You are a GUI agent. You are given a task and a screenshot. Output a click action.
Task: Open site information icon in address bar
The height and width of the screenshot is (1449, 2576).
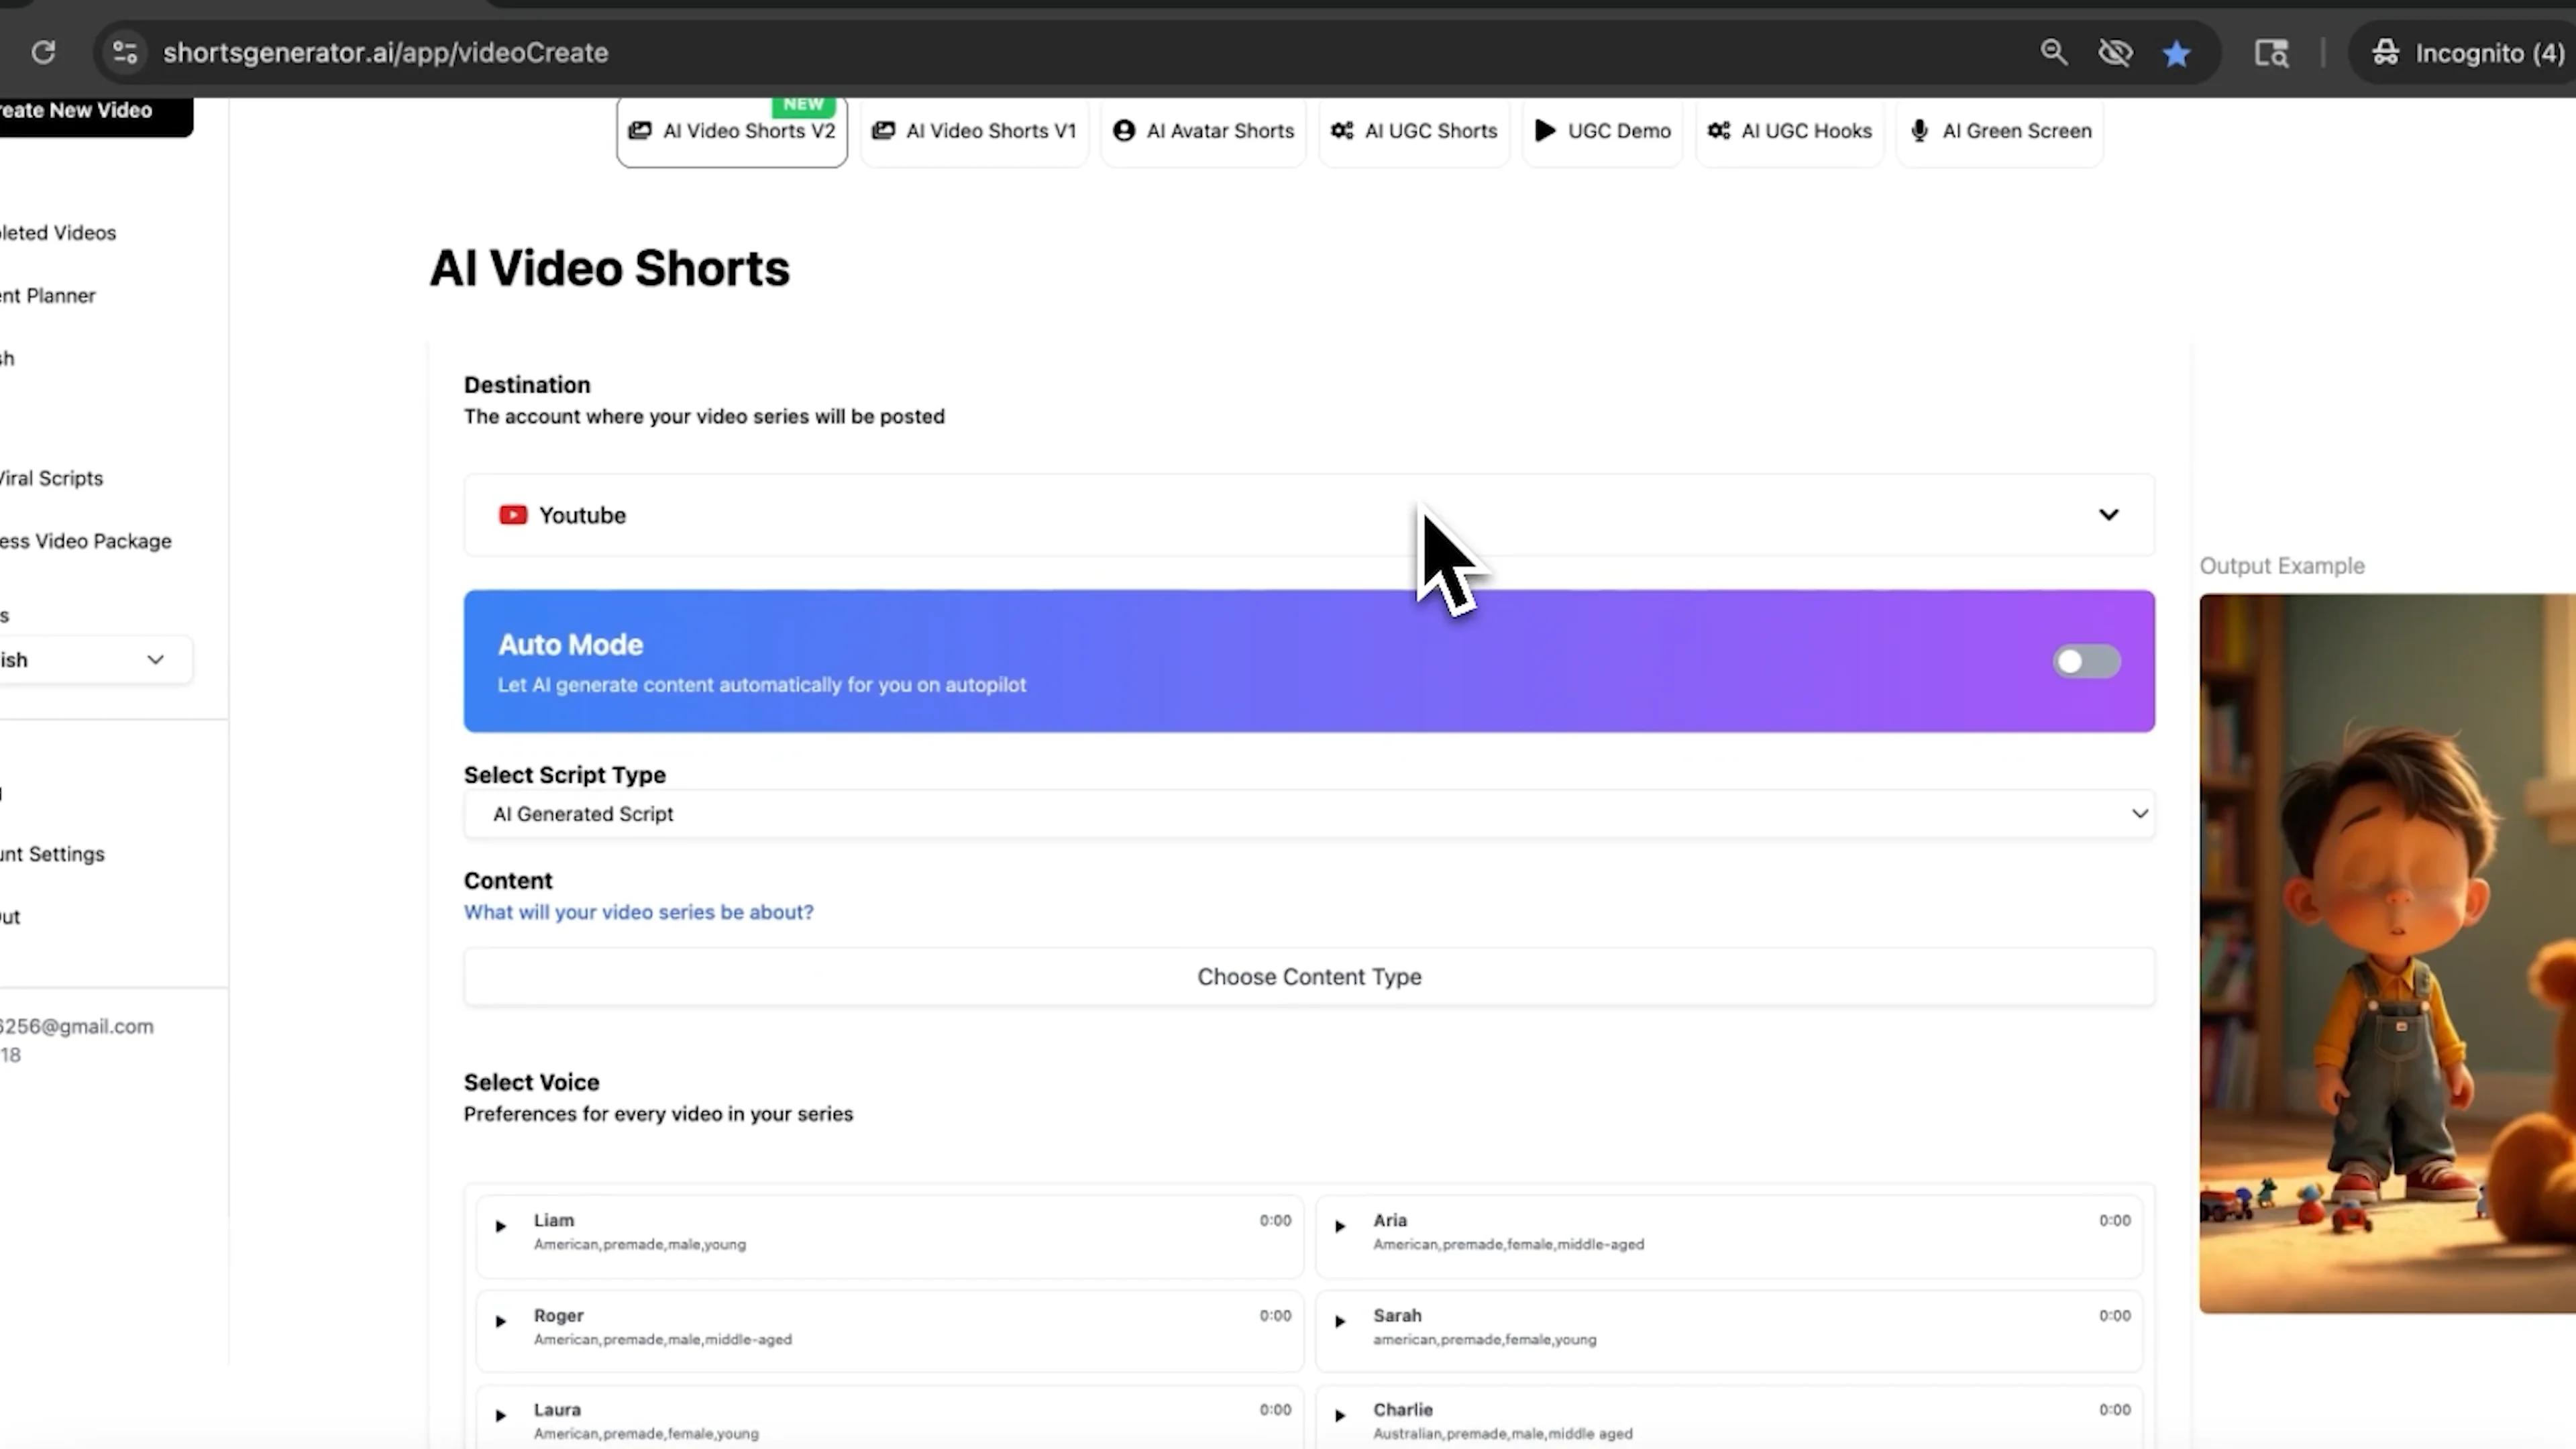[125, 52]
